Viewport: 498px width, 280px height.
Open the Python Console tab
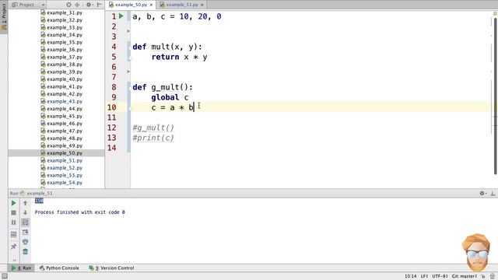59,268
